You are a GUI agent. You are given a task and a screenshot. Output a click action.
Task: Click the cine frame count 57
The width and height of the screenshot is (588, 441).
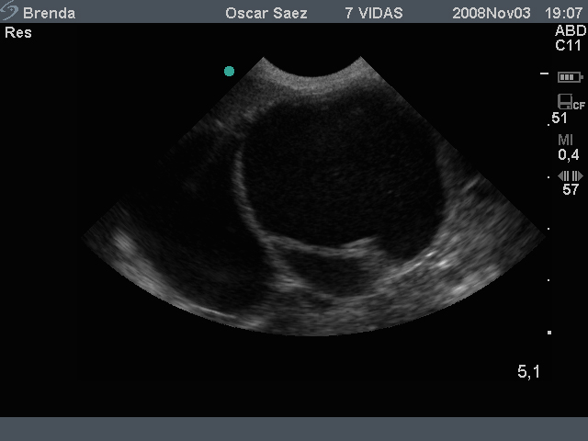[x=571, y=190]
